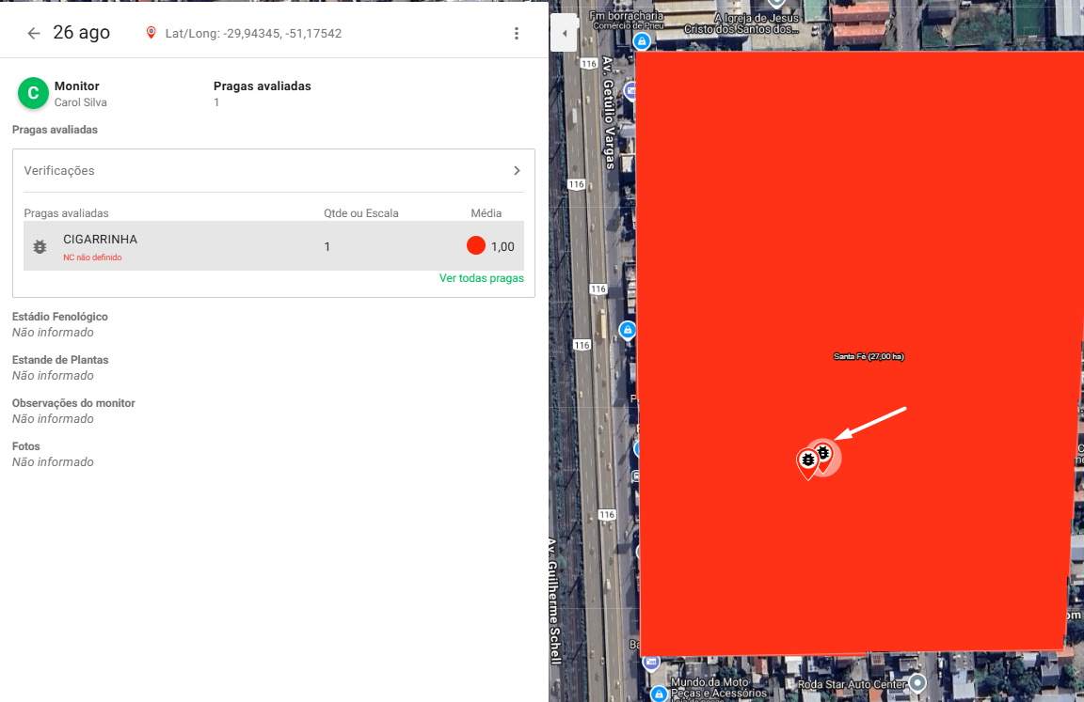The height and width of the screenshot is (702, 1084).
Task: Click the red location pin by Lat/Long
Action: (151, 33)
